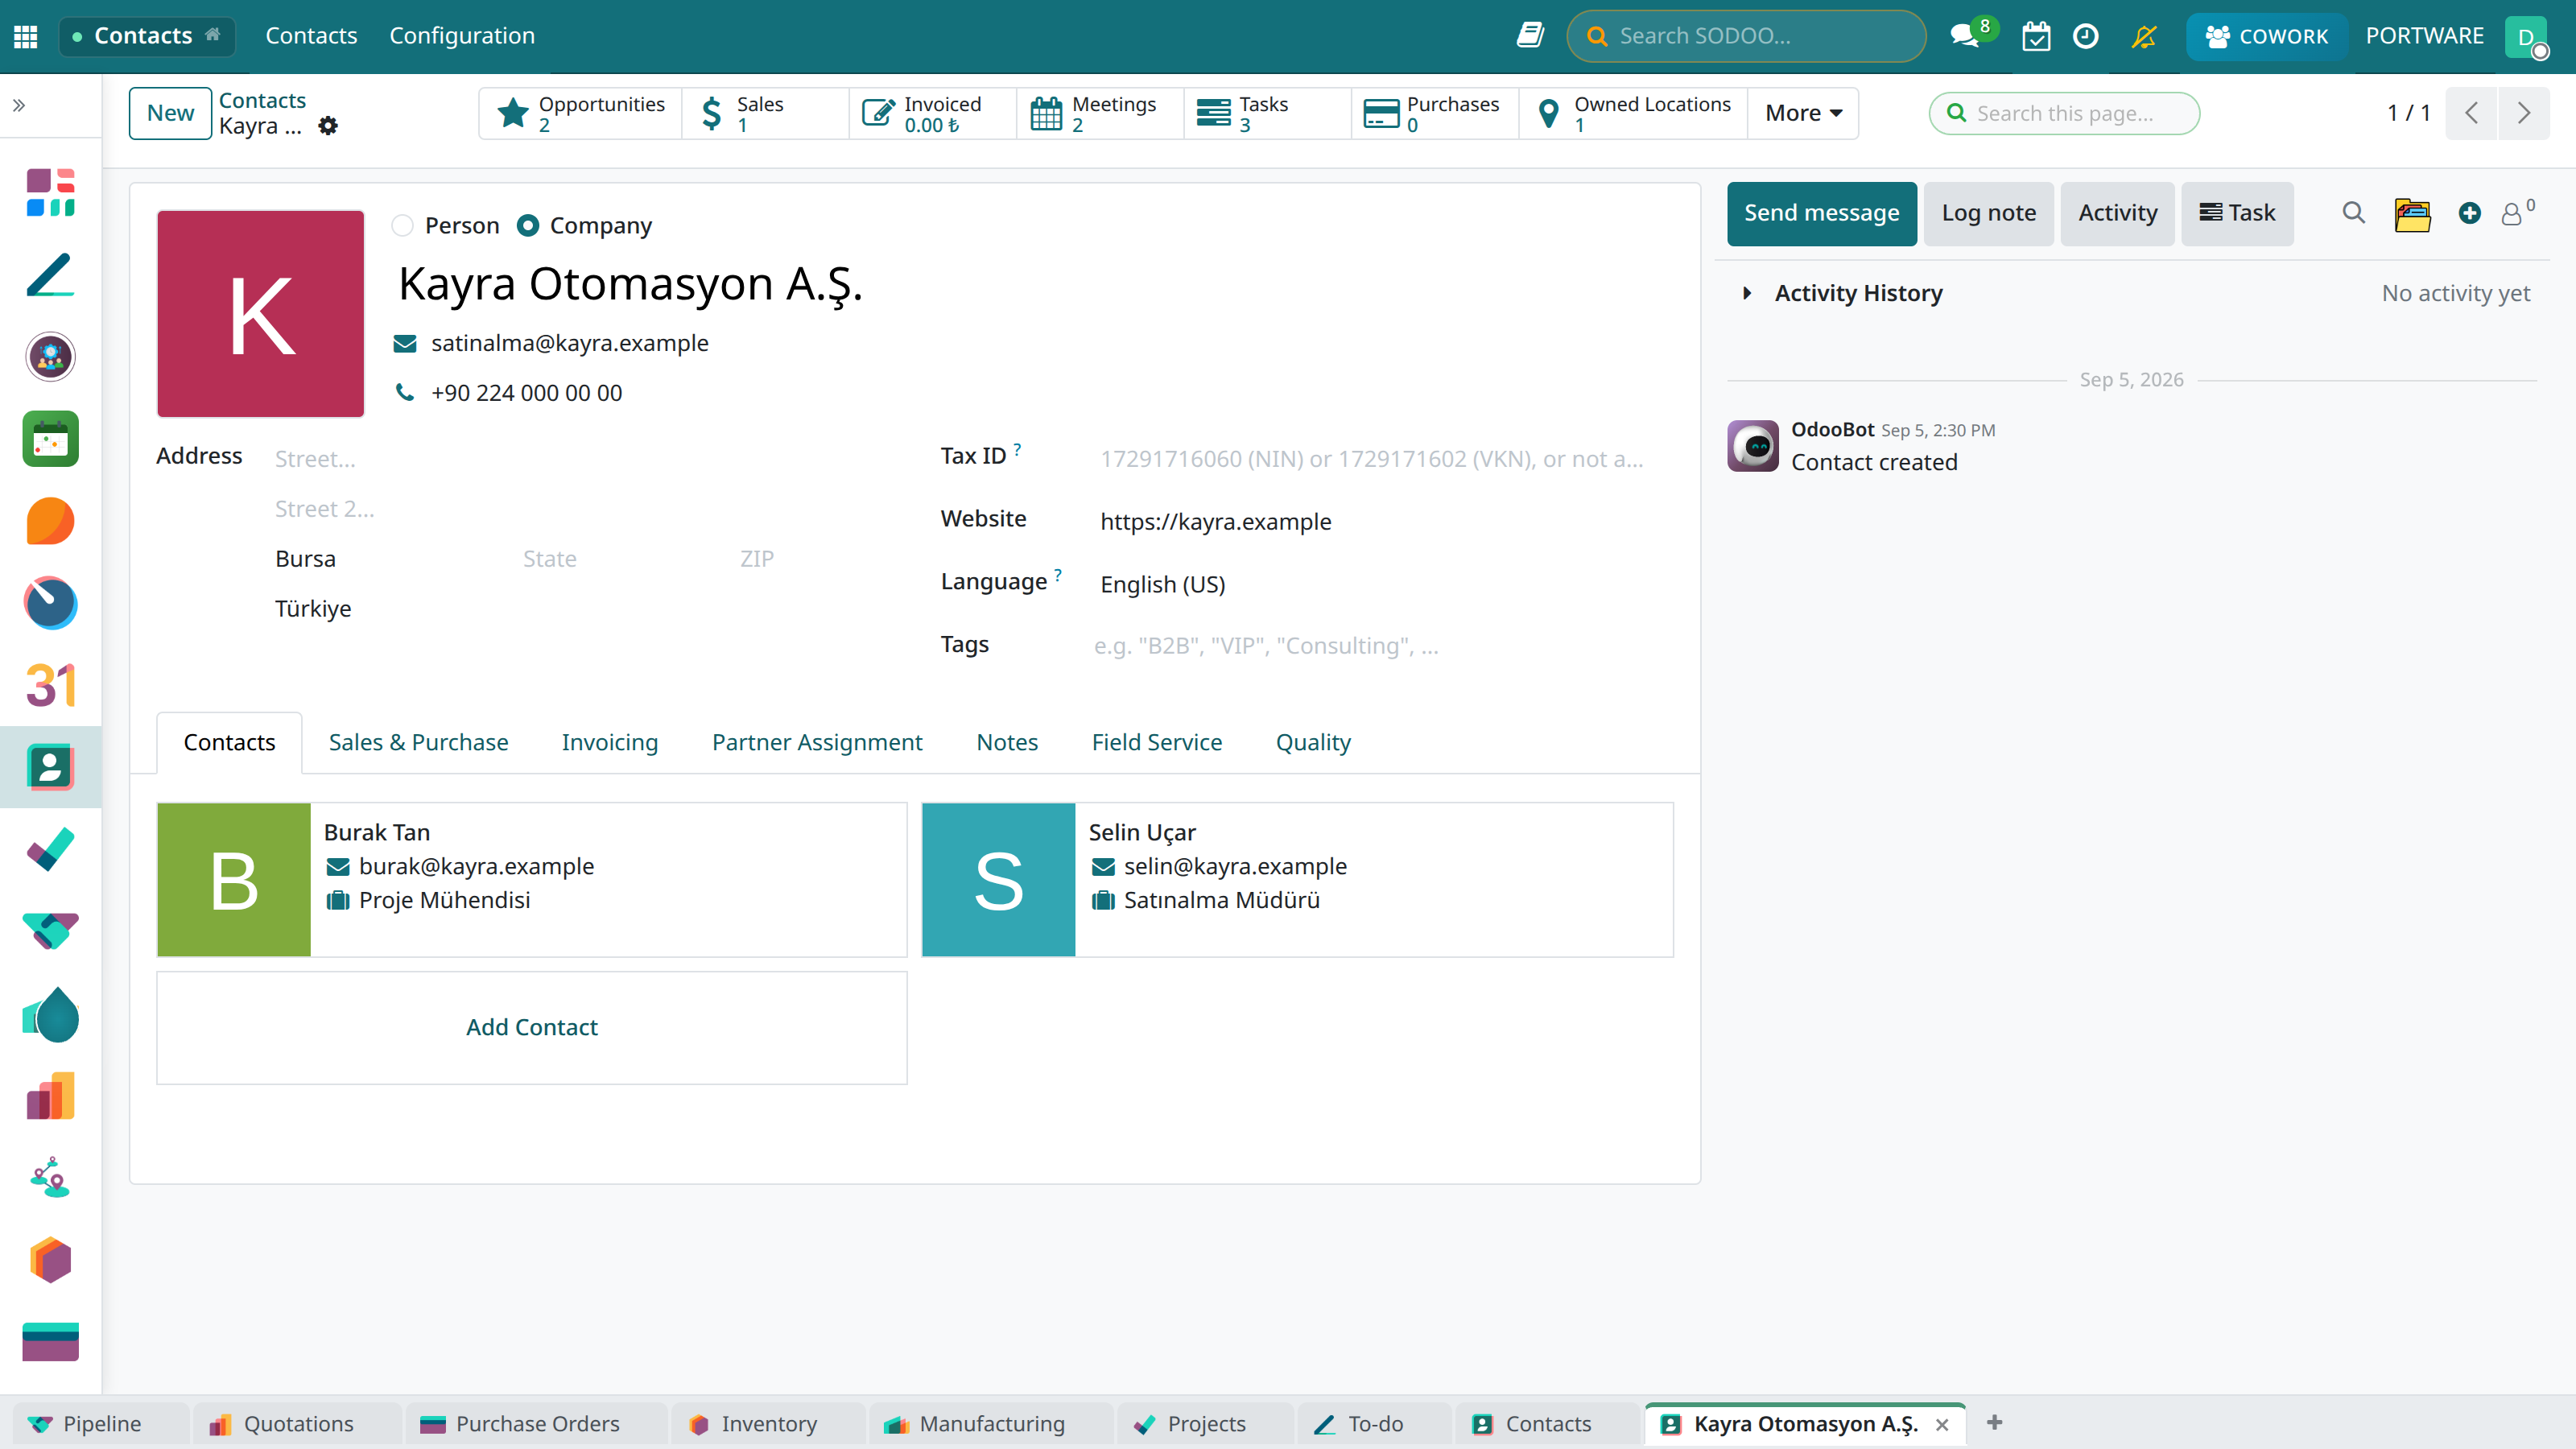
Task: Open the activities calendar-check icon in top bar
Action: [2036, 36]
